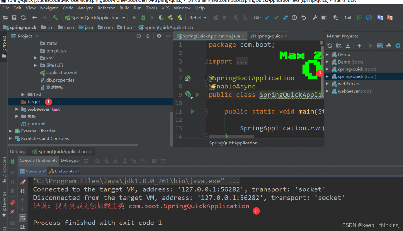Toggle Soft-Wrap in the console sidebar
This screenshot has height=231, width=403.
23,218
